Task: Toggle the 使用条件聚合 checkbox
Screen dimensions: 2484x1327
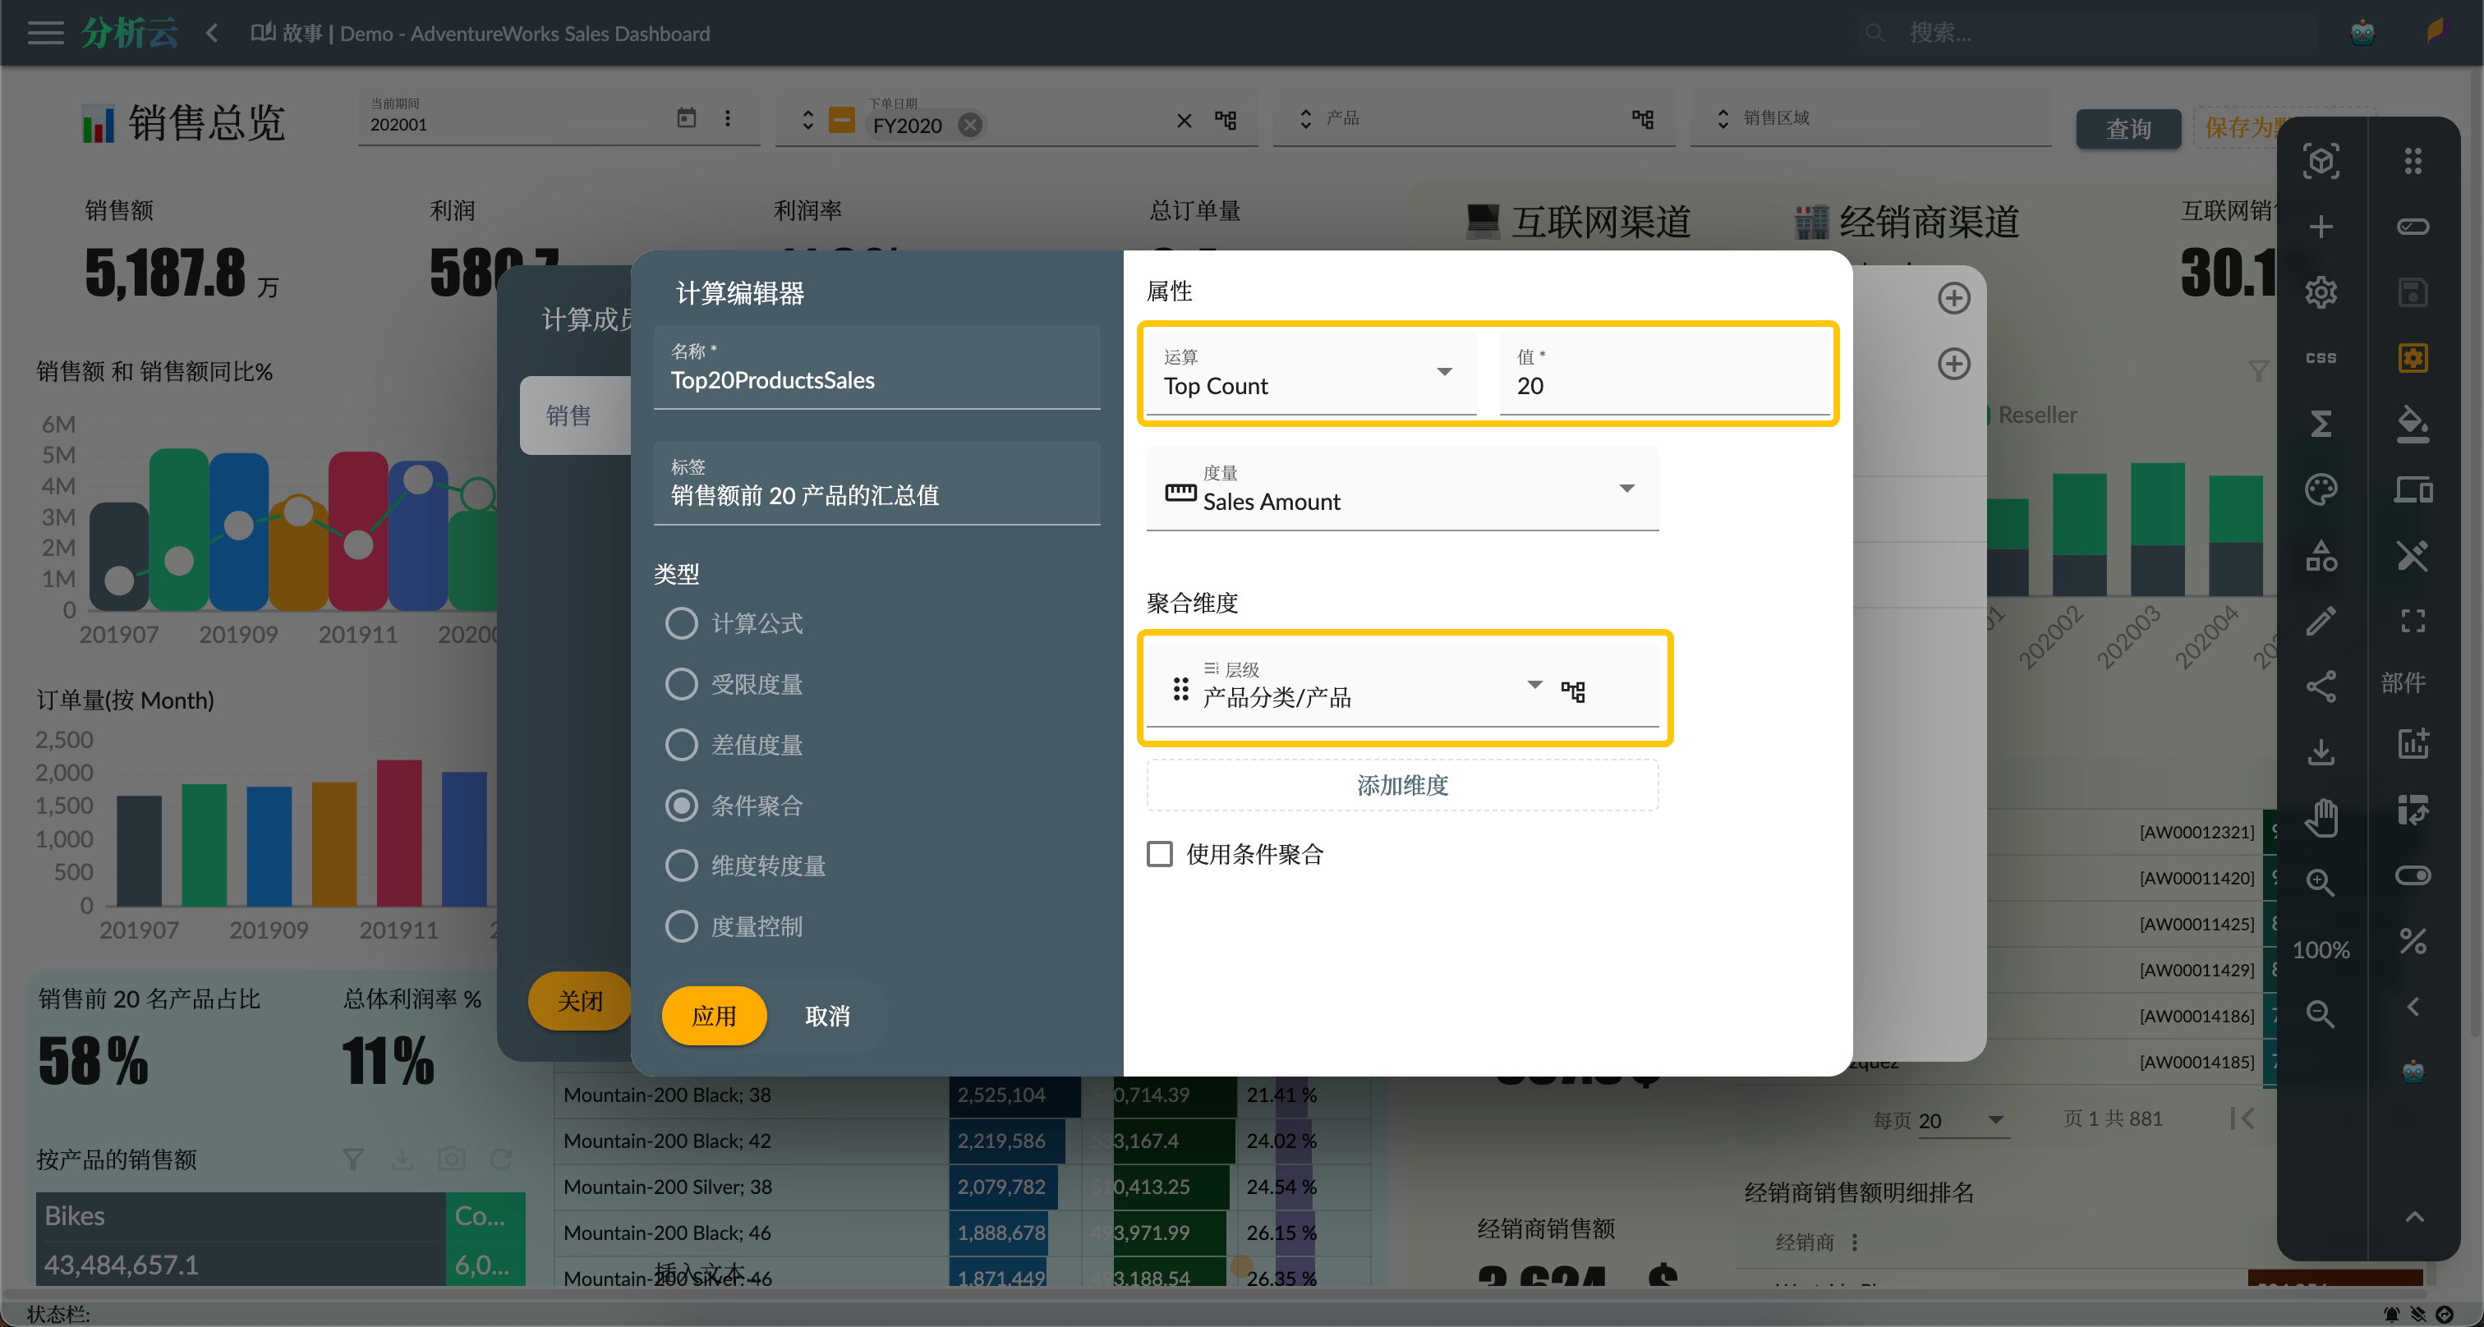Action: pos(1160,852)
